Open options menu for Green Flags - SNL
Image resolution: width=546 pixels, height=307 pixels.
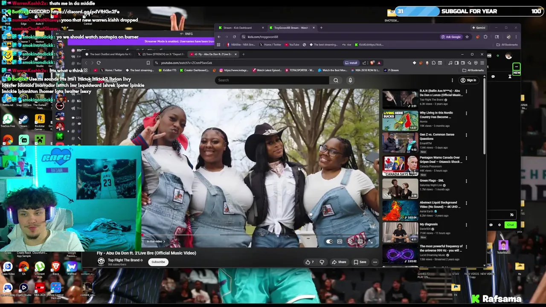(x=466, y=181)
